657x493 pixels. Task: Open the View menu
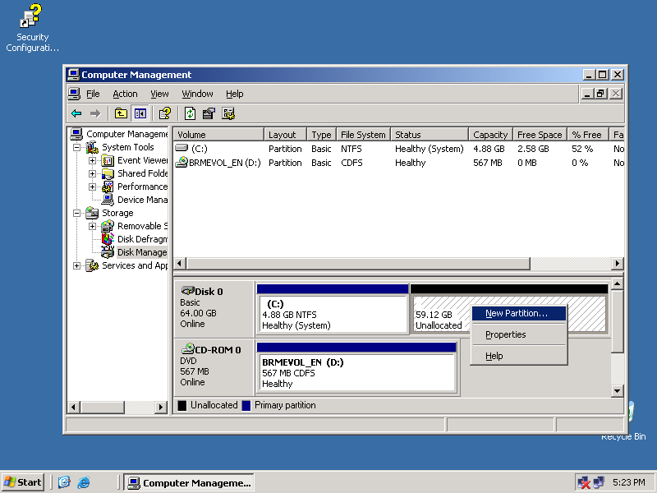click(x=159, y=94)
